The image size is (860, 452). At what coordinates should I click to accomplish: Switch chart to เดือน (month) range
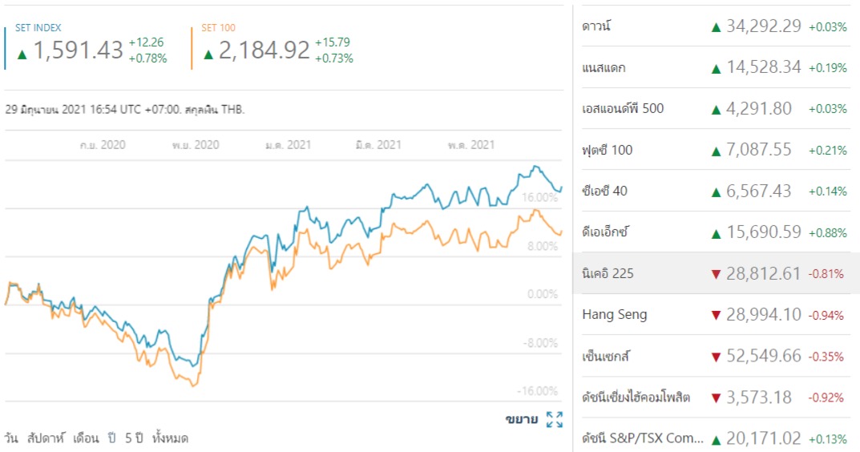click(86, 438)
